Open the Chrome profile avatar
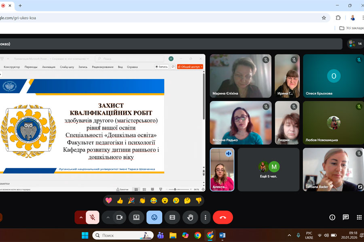Screen dimensions: 364x242 point(353,18)
